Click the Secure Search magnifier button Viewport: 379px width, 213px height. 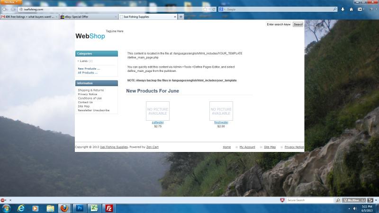click(338, 200)
